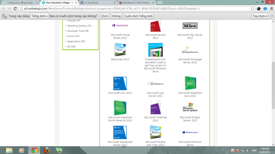Open Operating Systems (21) category

79,25
